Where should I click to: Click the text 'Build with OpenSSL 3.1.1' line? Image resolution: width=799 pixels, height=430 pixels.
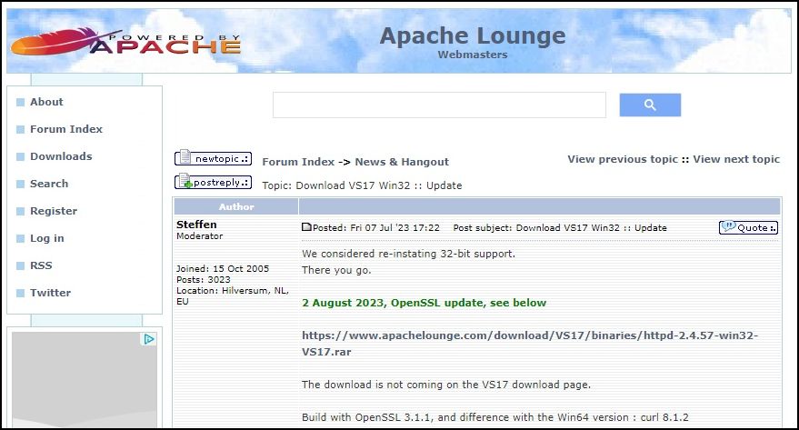click(494, 417)
